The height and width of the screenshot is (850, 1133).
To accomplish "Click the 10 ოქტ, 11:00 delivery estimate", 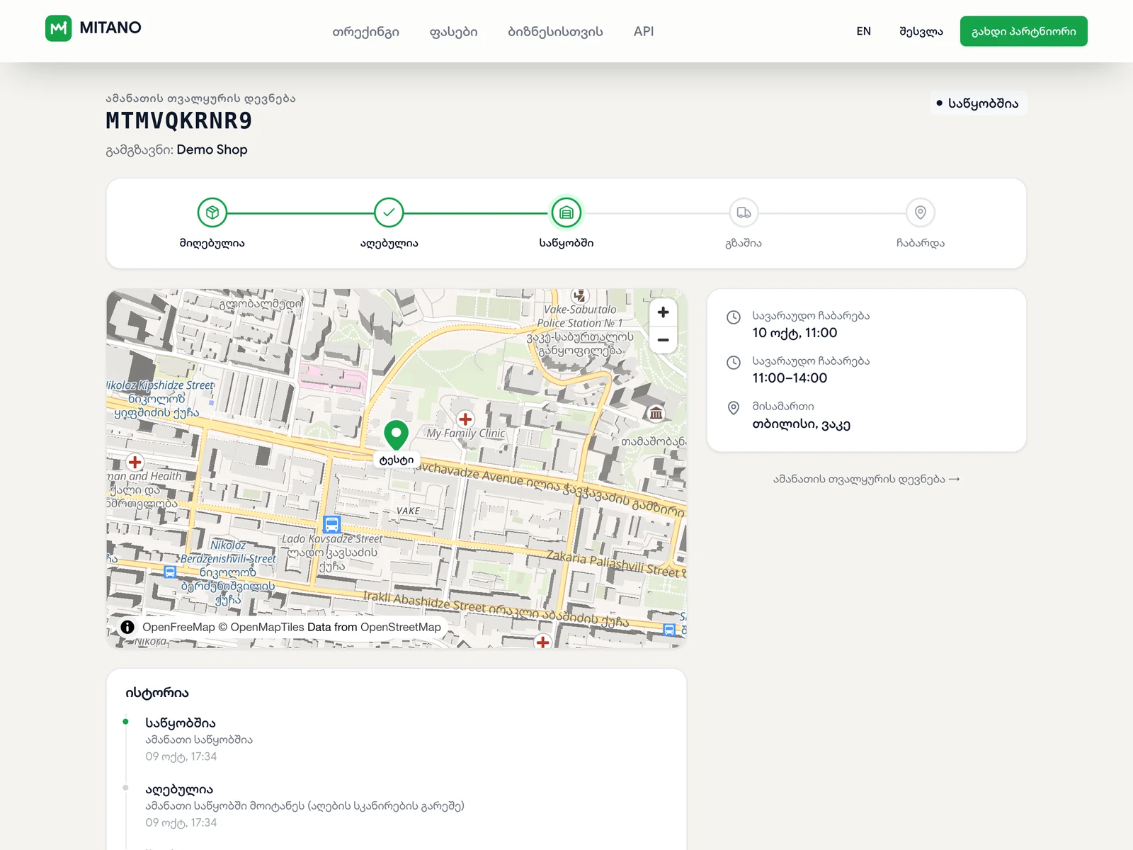I will click(x=795, y=333).
